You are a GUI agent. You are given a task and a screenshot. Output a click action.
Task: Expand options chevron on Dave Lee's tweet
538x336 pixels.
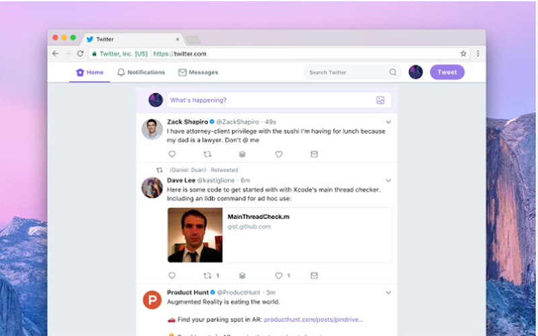[x=388, y=180]
